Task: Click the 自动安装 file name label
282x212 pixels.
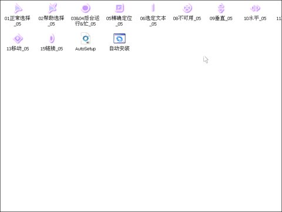Action: (x=119, y=49)
